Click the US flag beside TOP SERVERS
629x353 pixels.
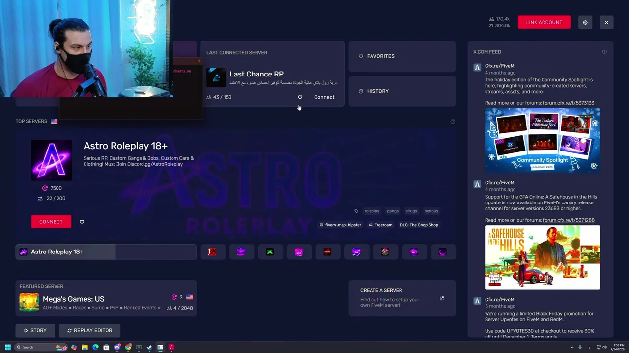tap(54, 121)
